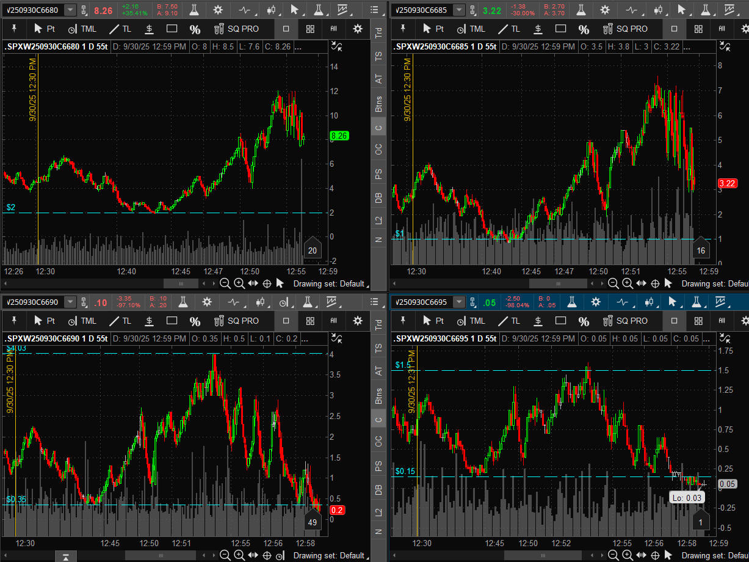Click the percent tool in C6685 panel

tap(584, 29)
